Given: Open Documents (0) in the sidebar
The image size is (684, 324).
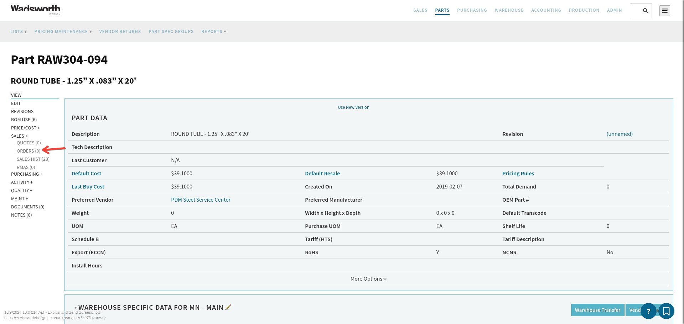Looking at the screenshot, I should coord(28,207).
